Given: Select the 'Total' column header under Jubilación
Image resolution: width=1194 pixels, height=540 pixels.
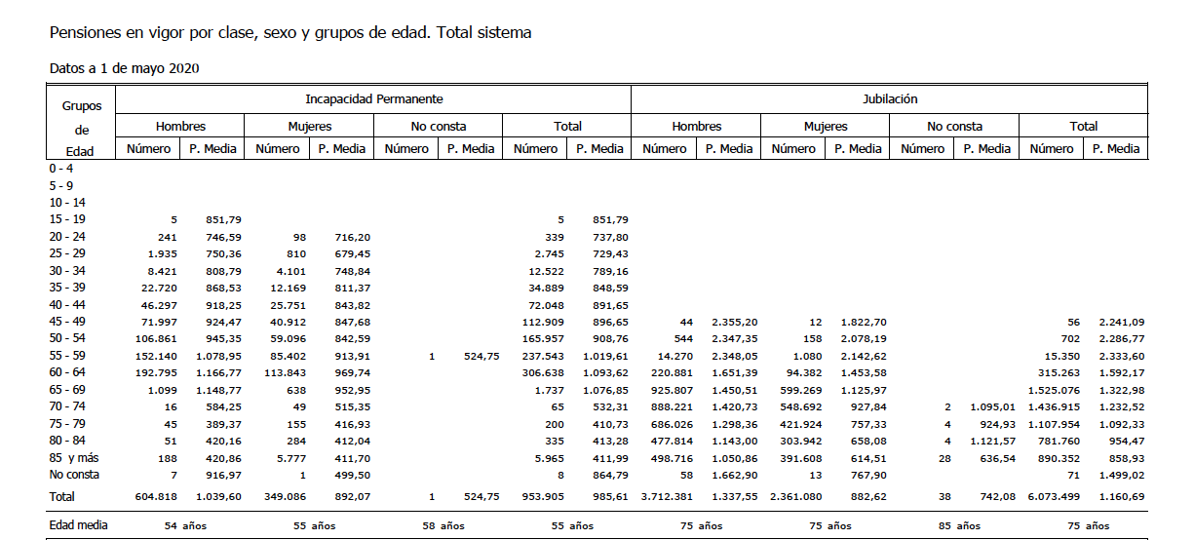Looking at the screenshot, I should coord(1083,126).
